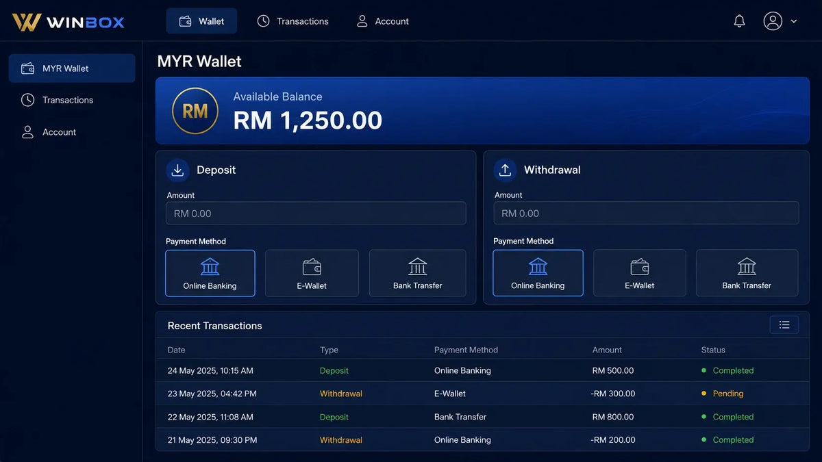Click Completed status in 22 May row

tap(733, 417)
